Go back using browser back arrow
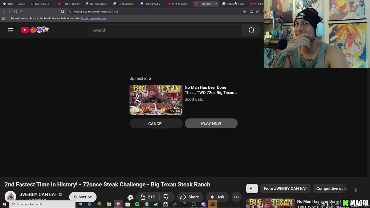 click(x=4, y=12)
